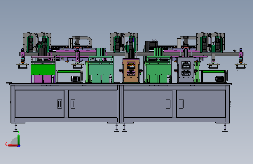This screenshot has height=164, width=253.
Task: Select the brown press station in the center
Action: pyautogui.click(x=131, y=70)
